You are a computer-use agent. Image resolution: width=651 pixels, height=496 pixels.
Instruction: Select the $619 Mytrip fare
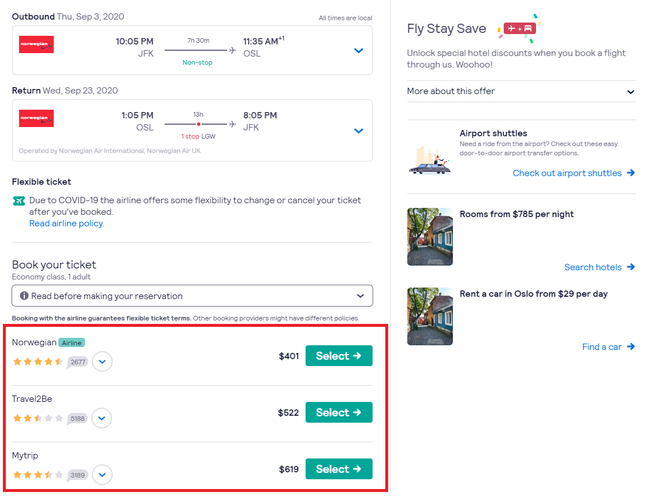click(x=338, y=469)
